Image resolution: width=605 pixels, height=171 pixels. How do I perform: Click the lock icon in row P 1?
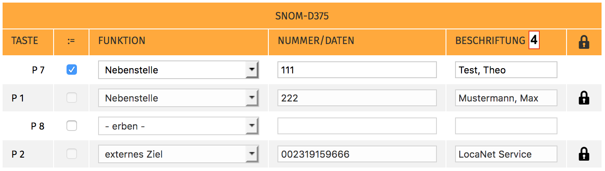point(584,98)
